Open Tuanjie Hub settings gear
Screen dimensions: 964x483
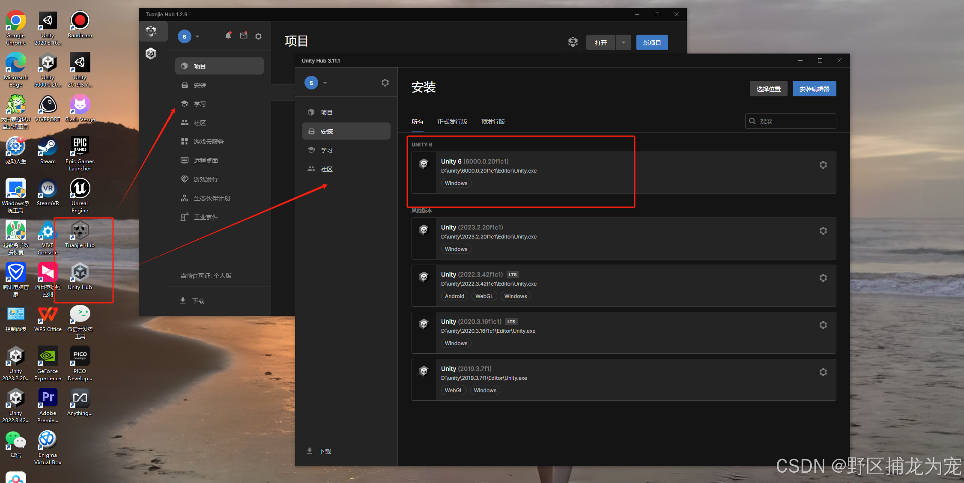(x=258, y=36)
